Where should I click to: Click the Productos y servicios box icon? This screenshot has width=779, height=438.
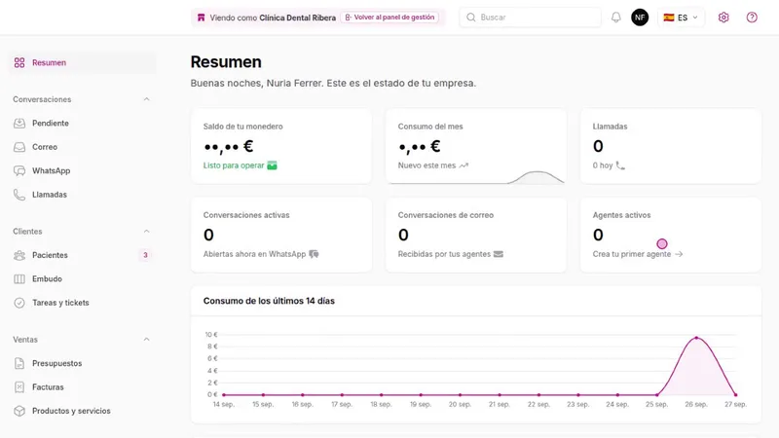click(19, 411)
